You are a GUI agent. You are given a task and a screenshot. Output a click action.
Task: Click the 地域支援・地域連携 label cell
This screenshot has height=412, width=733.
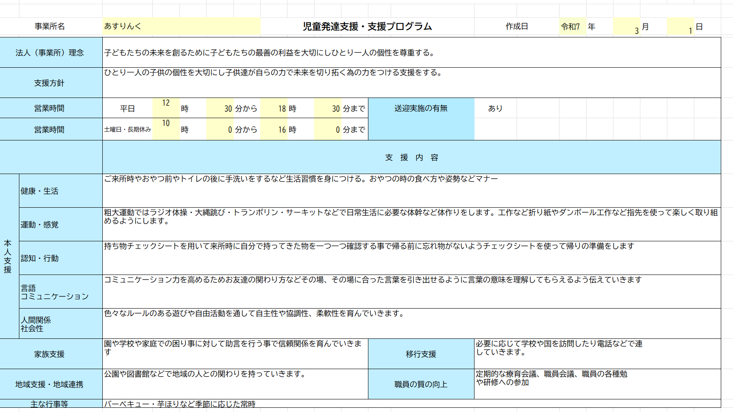[x=51, y=384]
